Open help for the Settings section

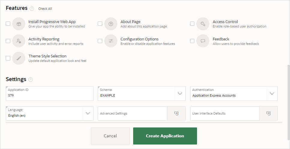coord(31,80)
